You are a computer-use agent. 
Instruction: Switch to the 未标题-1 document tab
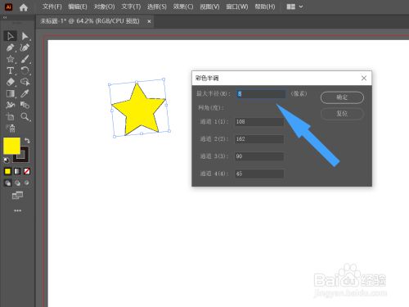tap(90, 21)
